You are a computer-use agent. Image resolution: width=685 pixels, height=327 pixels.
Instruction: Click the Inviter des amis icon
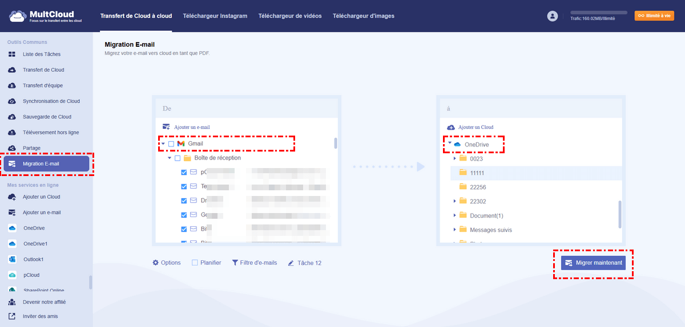click(x=12, y=316)
